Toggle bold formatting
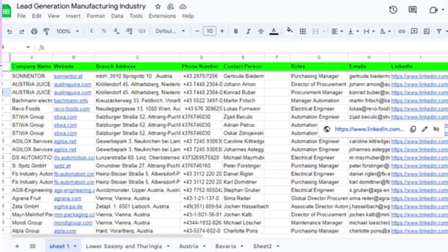448x252 pixels. point(236,32)
